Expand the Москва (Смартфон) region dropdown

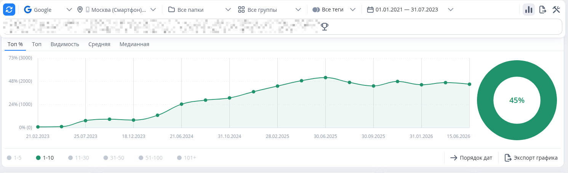153,10
